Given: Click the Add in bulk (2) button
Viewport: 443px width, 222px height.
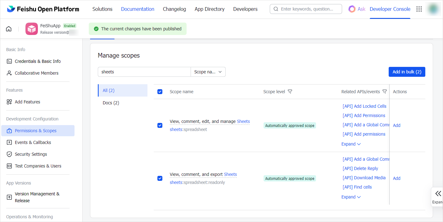Looking at the screenshot, I should pos(407,72).
